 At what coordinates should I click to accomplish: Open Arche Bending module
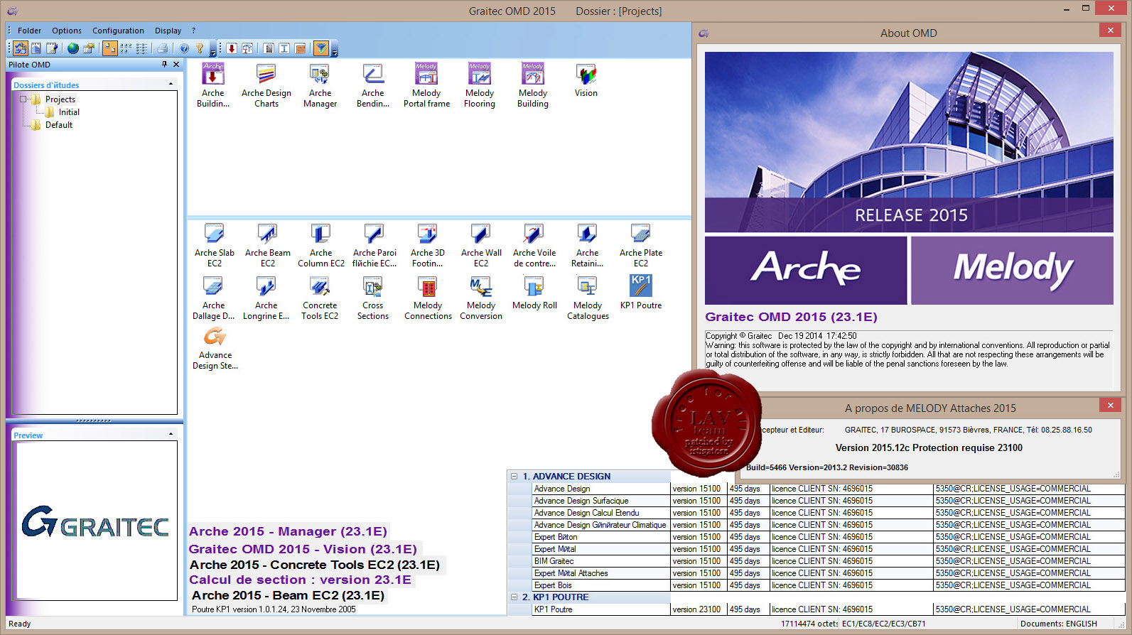(x=373, y=85)
